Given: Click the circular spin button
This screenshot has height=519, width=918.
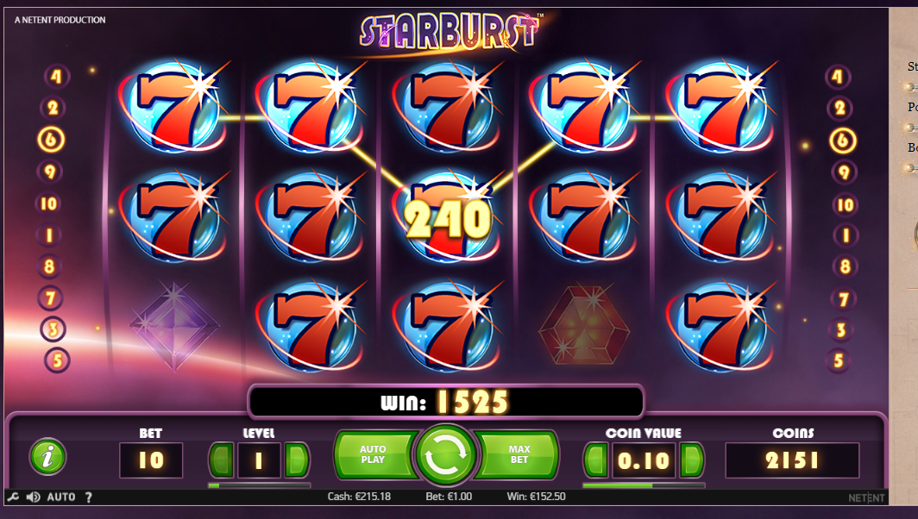Looking at the screenshot, I should (445, 456).
